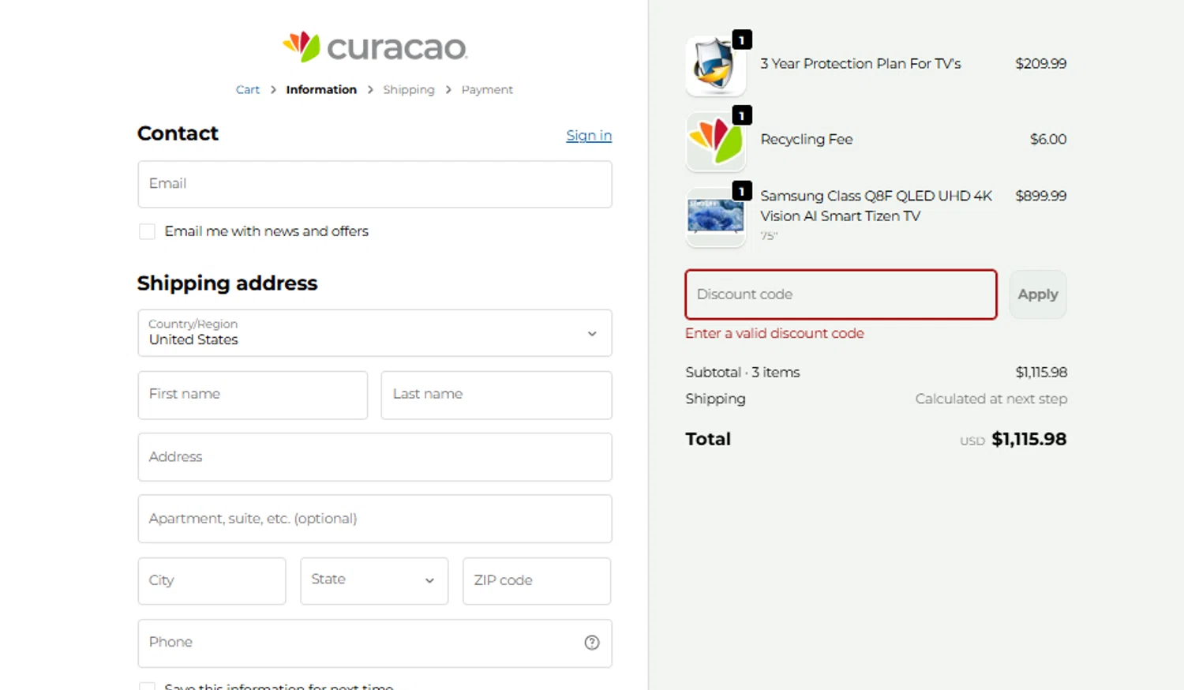The width and height of the screenshot is (1184, 690).
Task: Open the Samsung TV product thumbnail
Action: pyautogui.click(x=716, y=217)
